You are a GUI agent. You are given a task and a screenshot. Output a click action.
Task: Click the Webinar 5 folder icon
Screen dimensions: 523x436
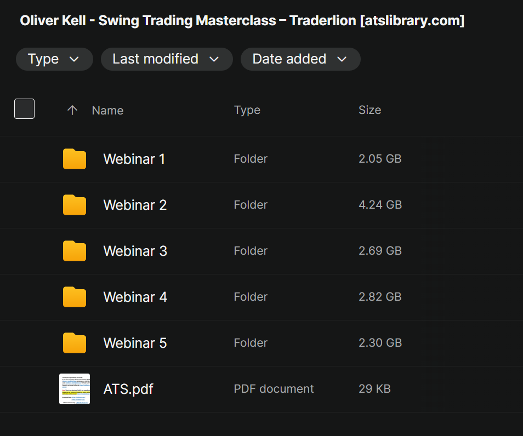click(75, 343)
